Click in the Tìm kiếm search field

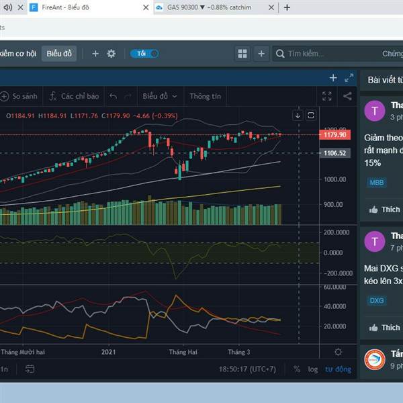326,54
